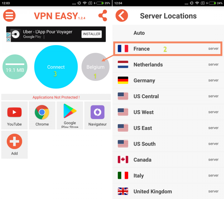Tap the US South flag icon
Viewport: 224px width, 199px height.
click(123, 144)
